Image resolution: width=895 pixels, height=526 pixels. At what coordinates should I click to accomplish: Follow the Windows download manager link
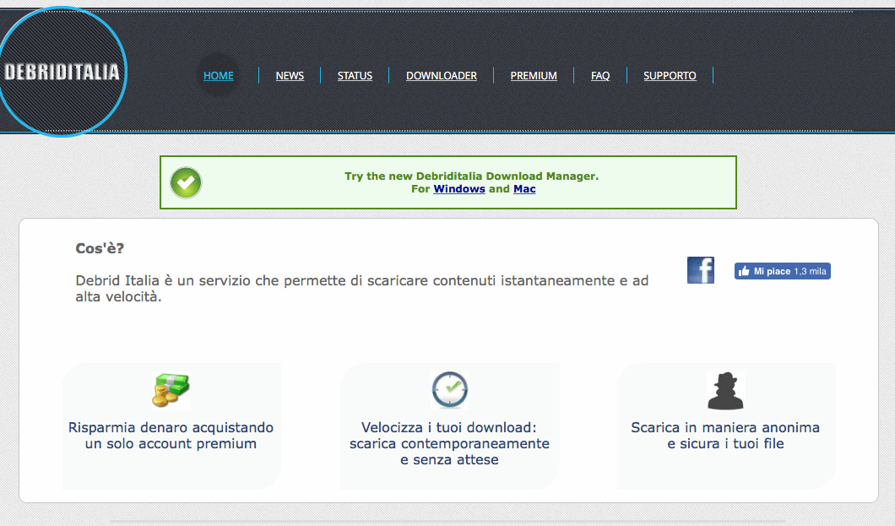click(459, 189)
